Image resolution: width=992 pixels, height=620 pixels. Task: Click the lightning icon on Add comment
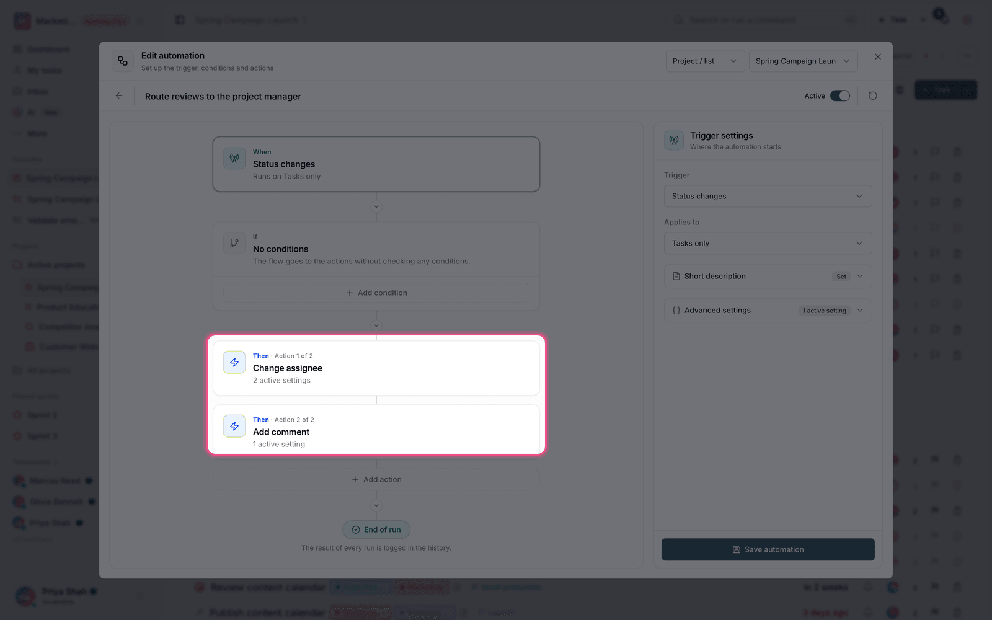click(x=234, y=426)
